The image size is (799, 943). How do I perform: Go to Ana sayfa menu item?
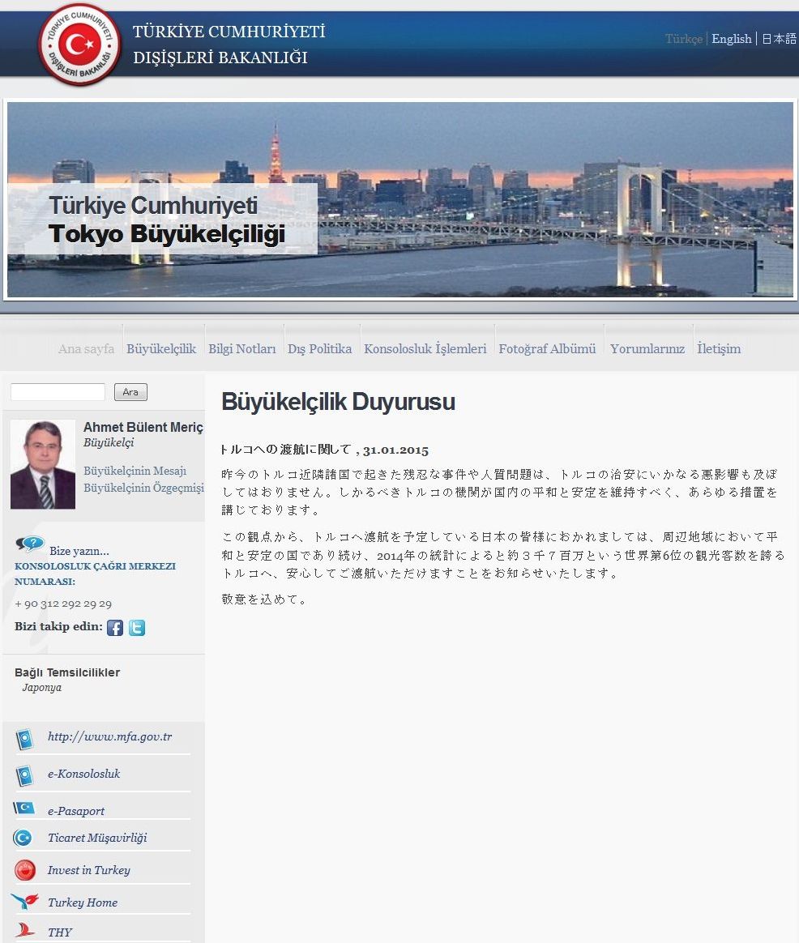[x=86, y=349]
